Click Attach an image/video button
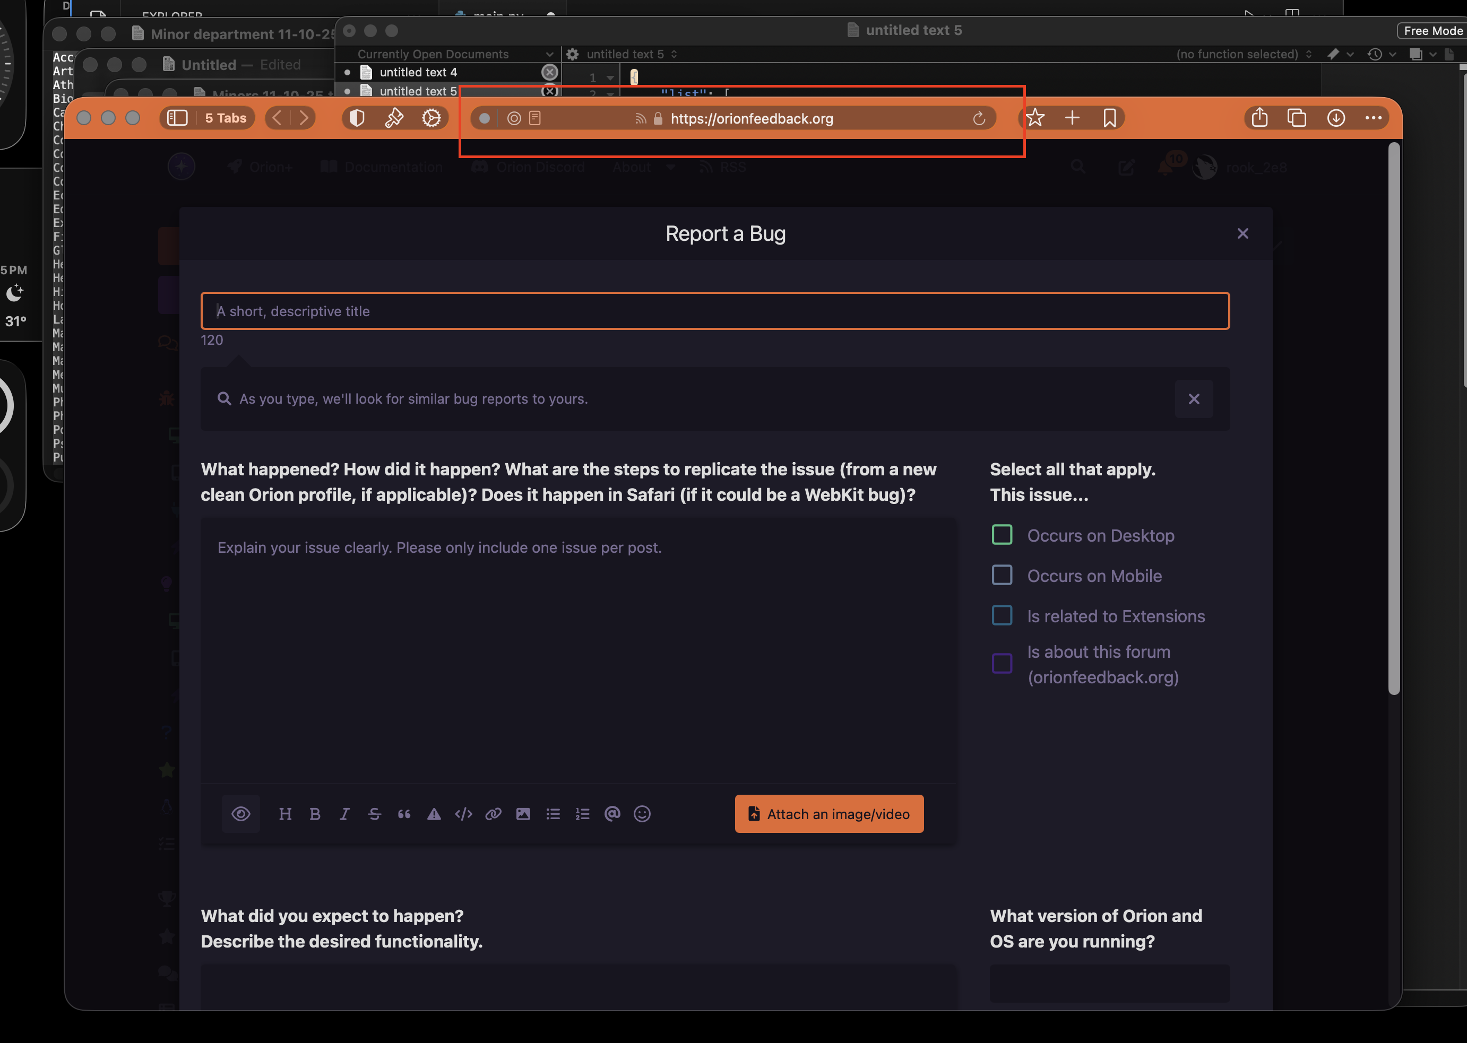1467x1043 pixels. (x=829, y=814)
